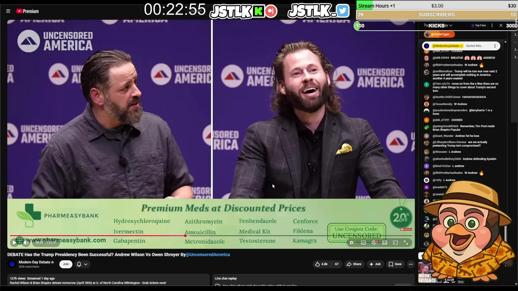Open the @UncensoredAmerica link in title

(x=208, y=255)
